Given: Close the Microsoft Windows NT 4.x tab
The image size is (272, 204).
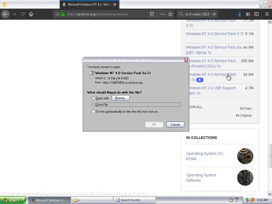Looking at the screenshot, I should 115,5.
